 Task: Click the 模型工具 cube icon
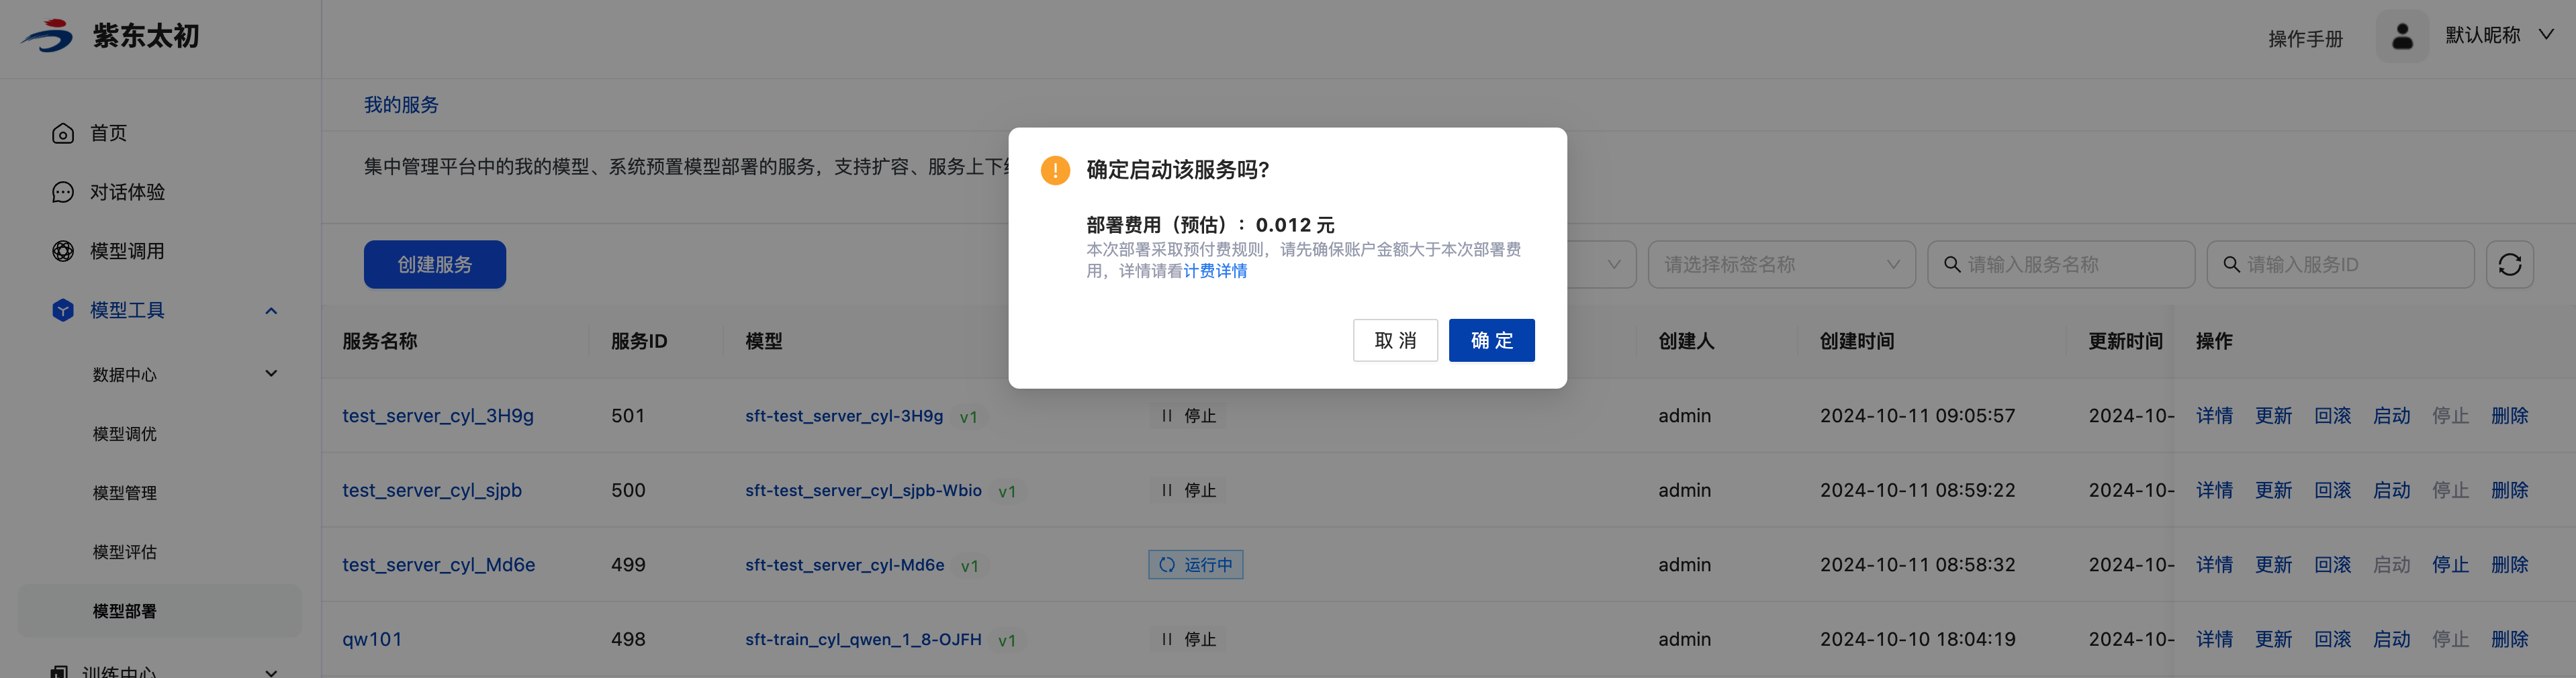pos(63,310)
